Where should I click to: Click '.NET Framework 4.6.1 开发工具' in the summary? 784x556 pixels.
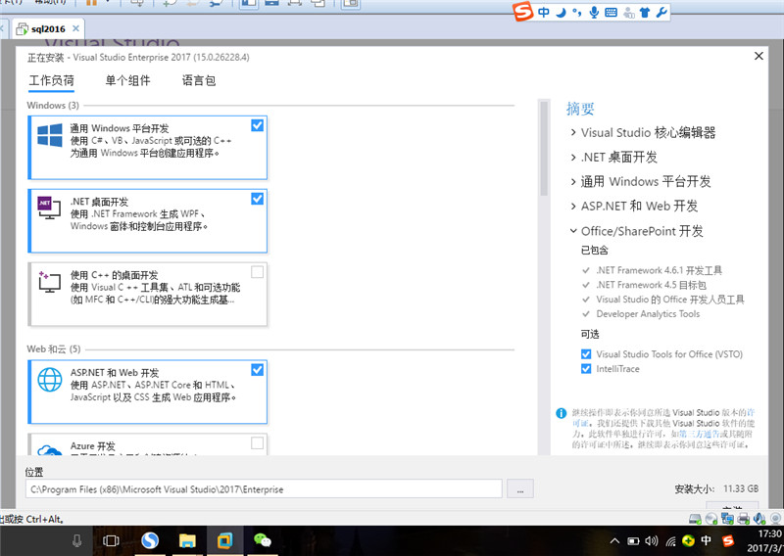(x=659, y=270)
